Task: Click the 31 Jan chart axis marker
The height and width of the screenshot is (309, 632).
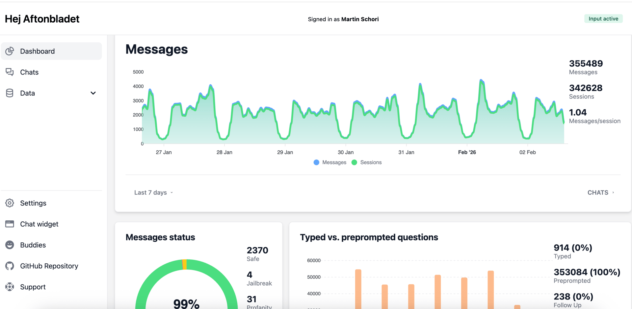Action: pos(406,152)
